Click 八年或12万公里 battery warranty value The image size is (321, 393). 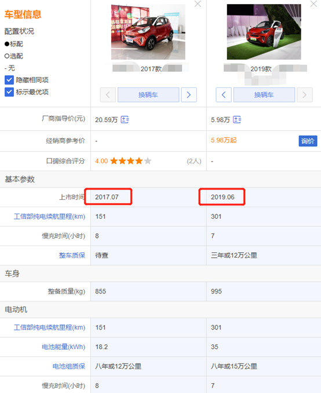click(118, 366)
